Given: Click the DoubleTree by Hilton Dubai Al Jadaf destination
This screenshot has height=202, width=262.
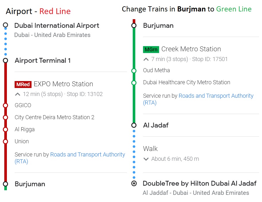Looking at the screenshot, I should [x=200, y=183].
